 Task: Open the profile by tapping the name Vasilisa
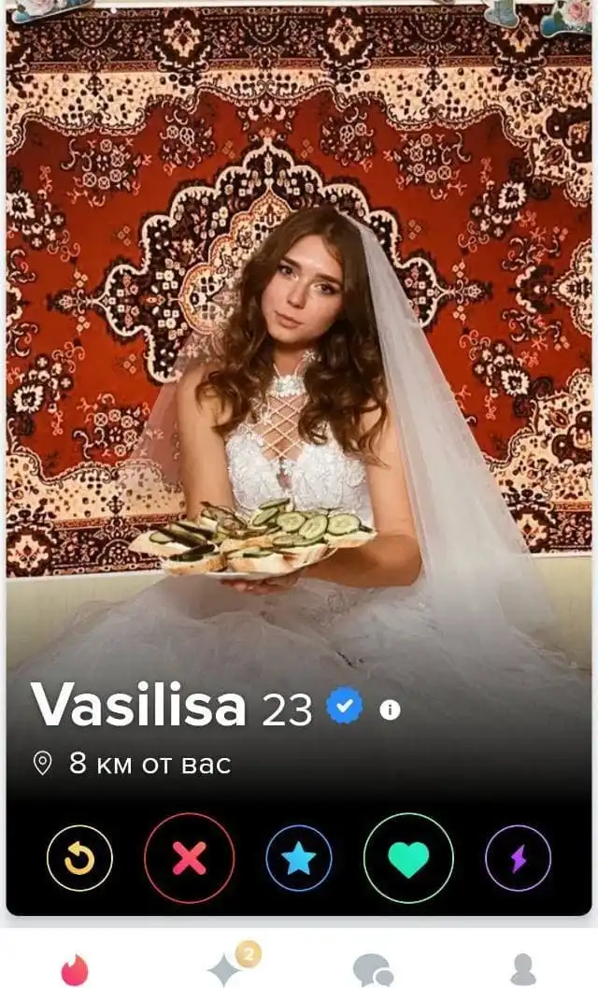pyautogui.click(x=138, y=705)
